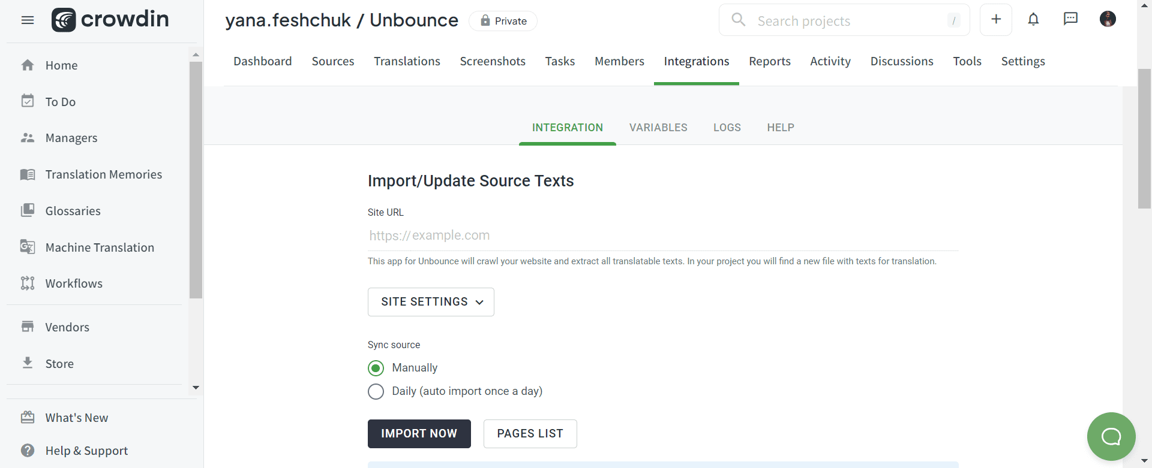The height and width of the screenshot is (468, 1152).
Task: Click the sidebar scroll down arrow
Action: (196, 388)
